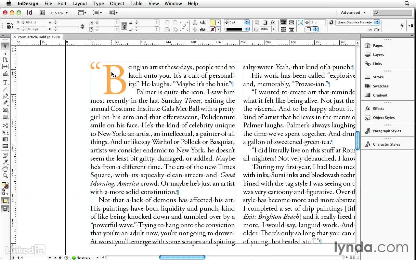Image resolution: width=416 pixels, height=260 pixels.
Task: Select the Pencil tool
Action: point(5,103)
